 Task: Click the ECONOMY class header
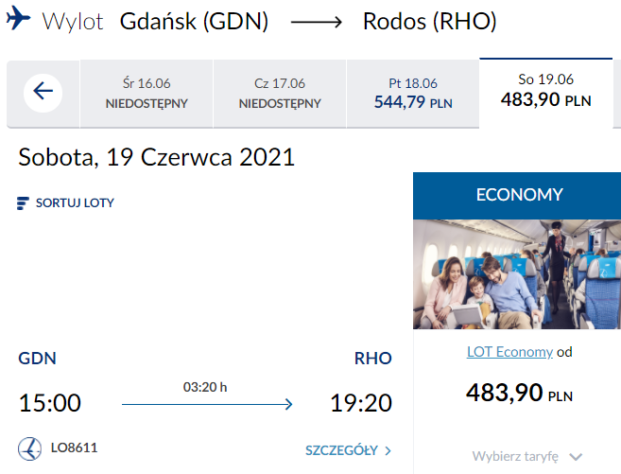519,195
